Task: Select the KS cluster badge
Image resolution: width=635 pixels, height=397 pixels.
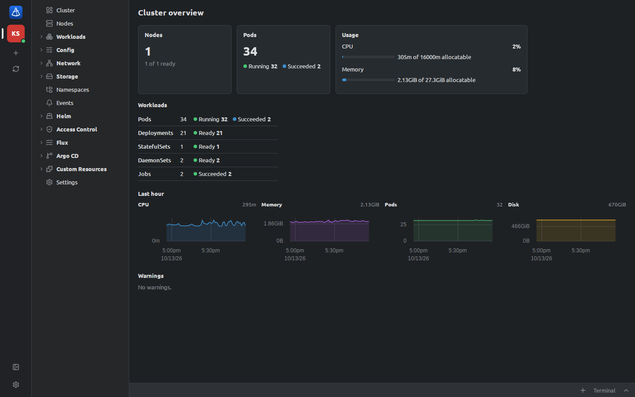Action: (16, 34)
